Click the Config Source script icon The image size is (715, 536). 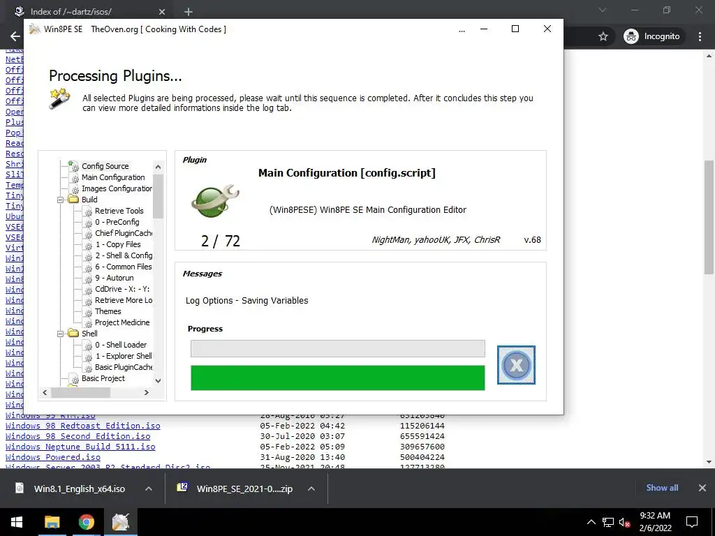click(x=73, y=165)
